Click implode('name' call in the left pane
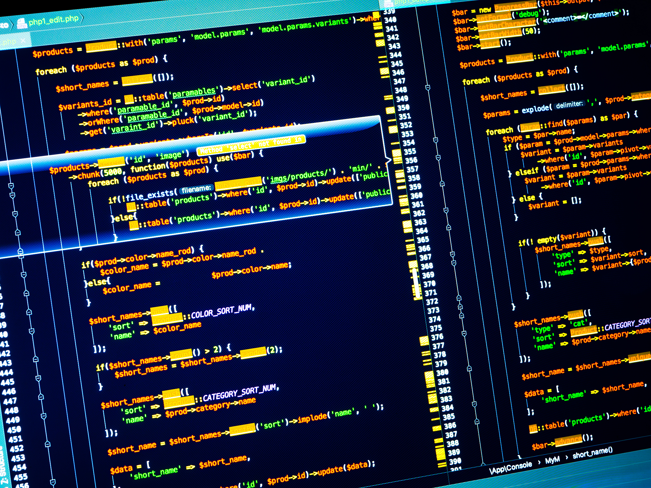The width and height of the screenshot is (651, 488). [x=325, y=416]
